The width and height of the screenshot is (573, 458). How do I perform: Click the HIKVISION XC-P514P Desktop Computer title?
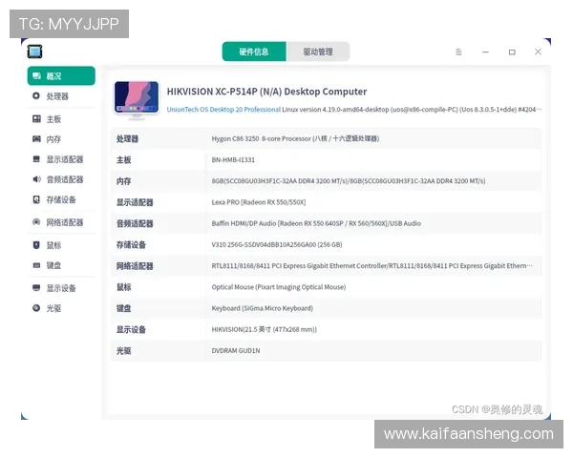click(266, 92)
